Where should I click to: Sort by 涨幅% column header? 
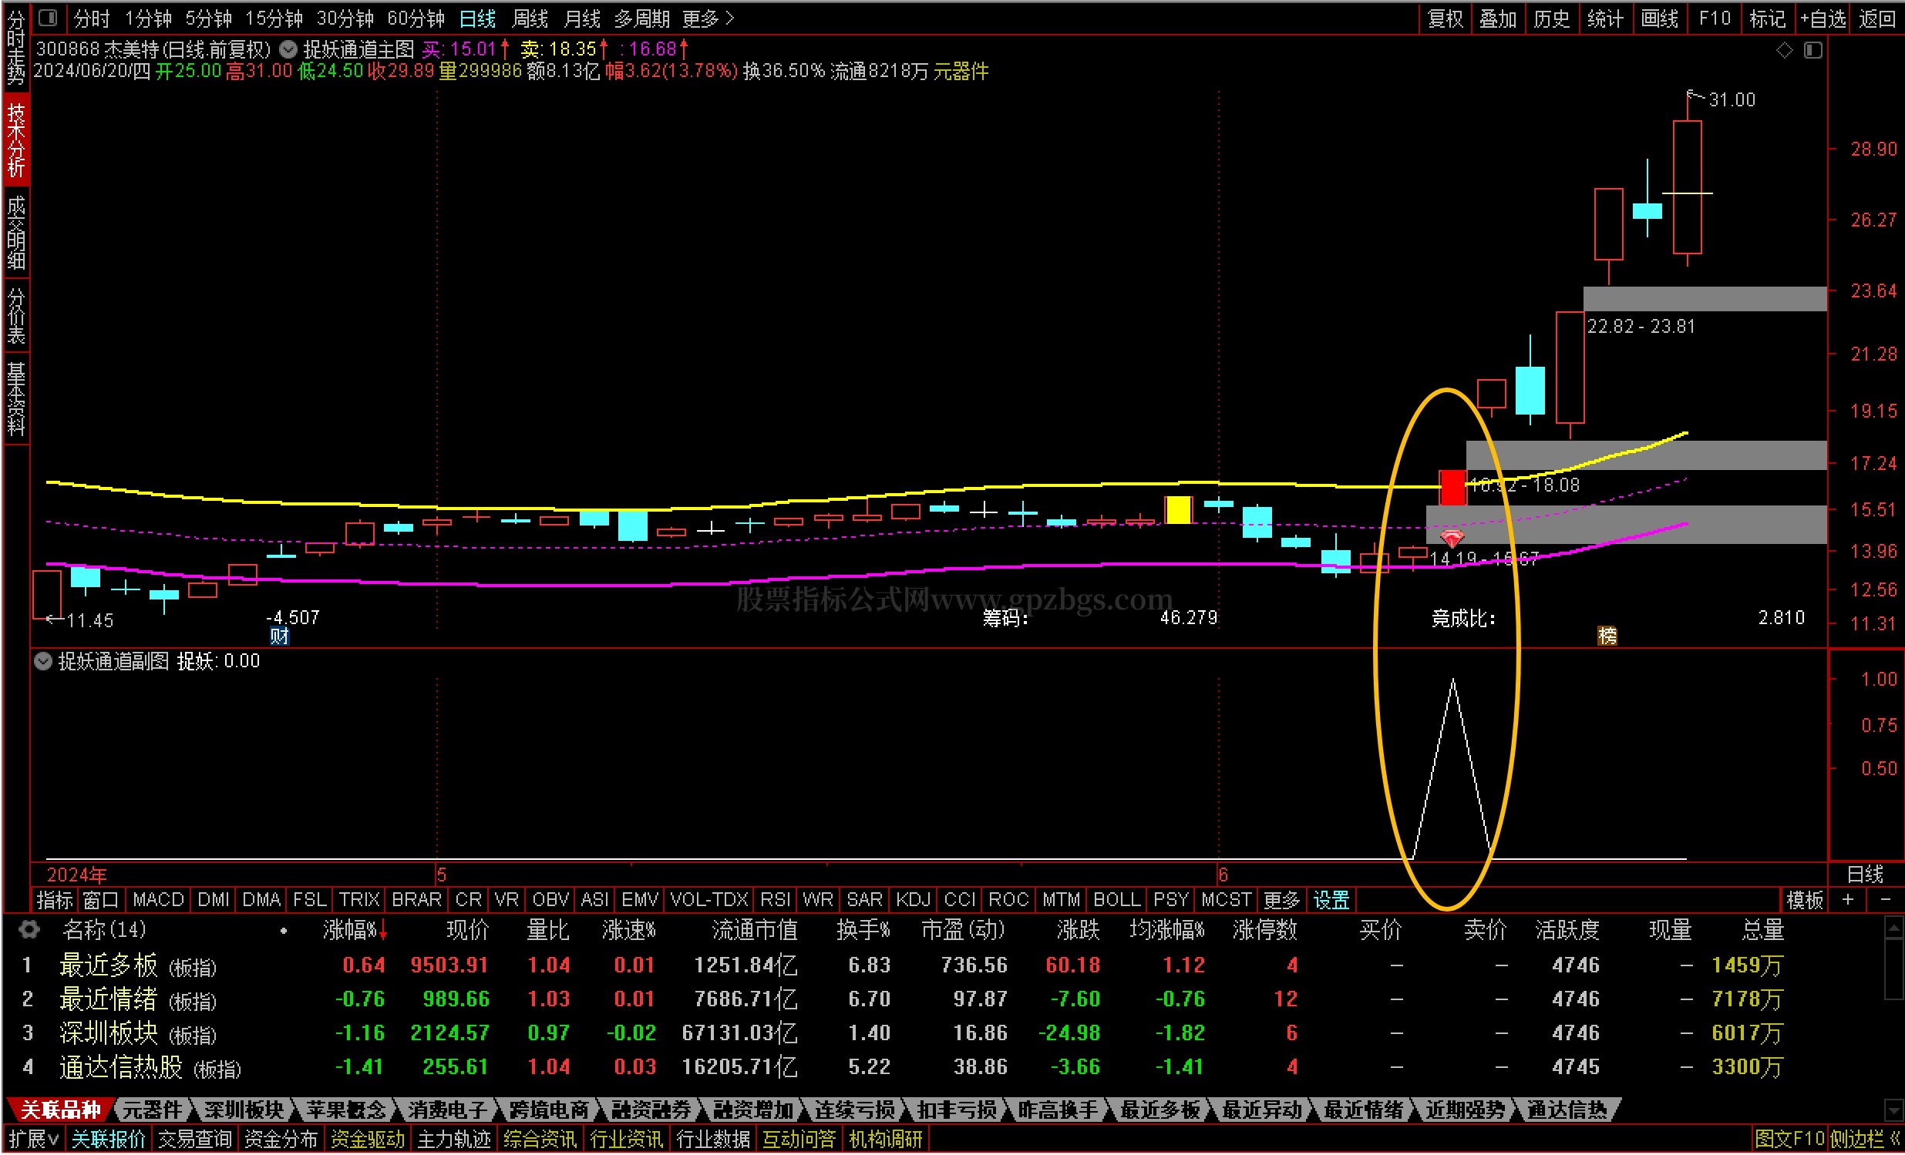349,929
